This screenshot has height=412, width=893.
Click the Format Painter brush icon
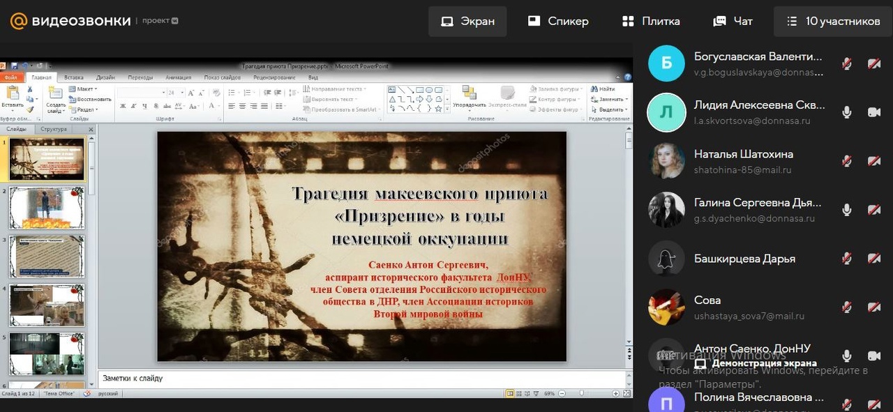pyautogui.click(x=30, y=109)
